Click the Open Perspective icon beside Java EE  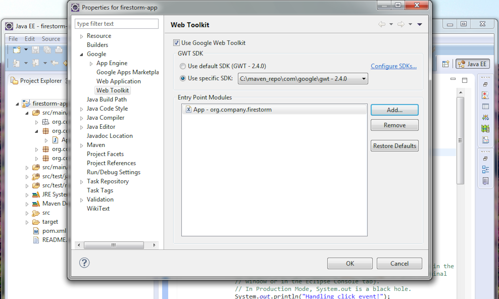(445, 64)
